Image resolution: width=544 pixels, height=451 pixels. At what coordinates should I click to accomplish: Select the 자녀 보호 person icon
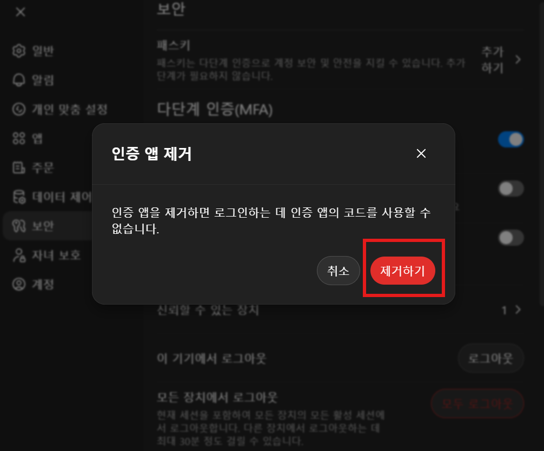point(19,255)
